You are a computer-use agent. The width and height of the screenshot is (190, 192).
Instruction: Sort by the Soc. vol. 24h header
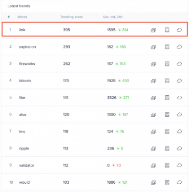click(x=113, y=17)
